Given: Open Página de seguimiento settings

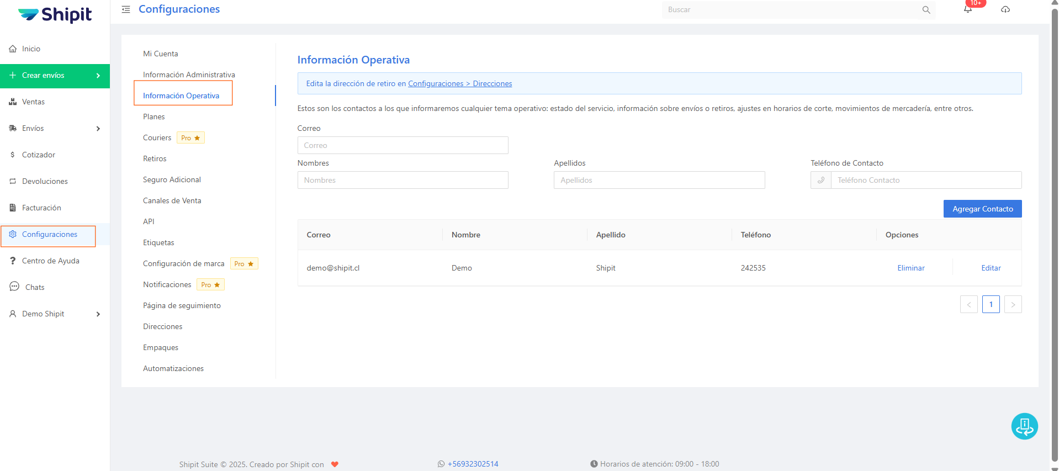Looking at the screenshot, I should pyautogui.click(x=182, y=305).
